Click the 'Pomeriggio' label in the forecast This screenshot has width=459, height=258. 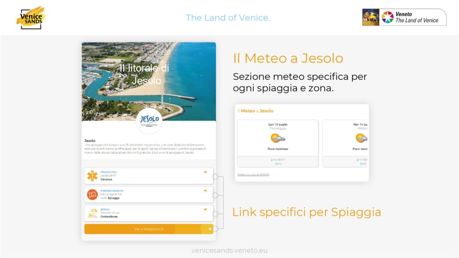pyautogui.click(x=278, y=129)
